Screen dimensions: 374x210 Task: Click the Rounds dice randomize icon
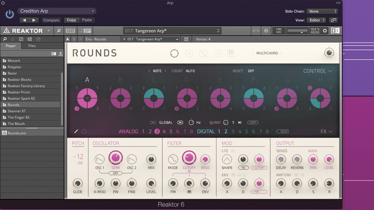pos(203,53)
